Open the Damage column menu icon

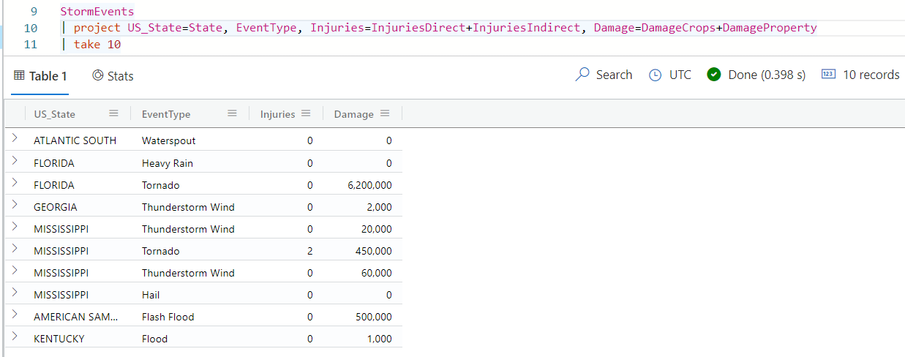pos(385,113)
